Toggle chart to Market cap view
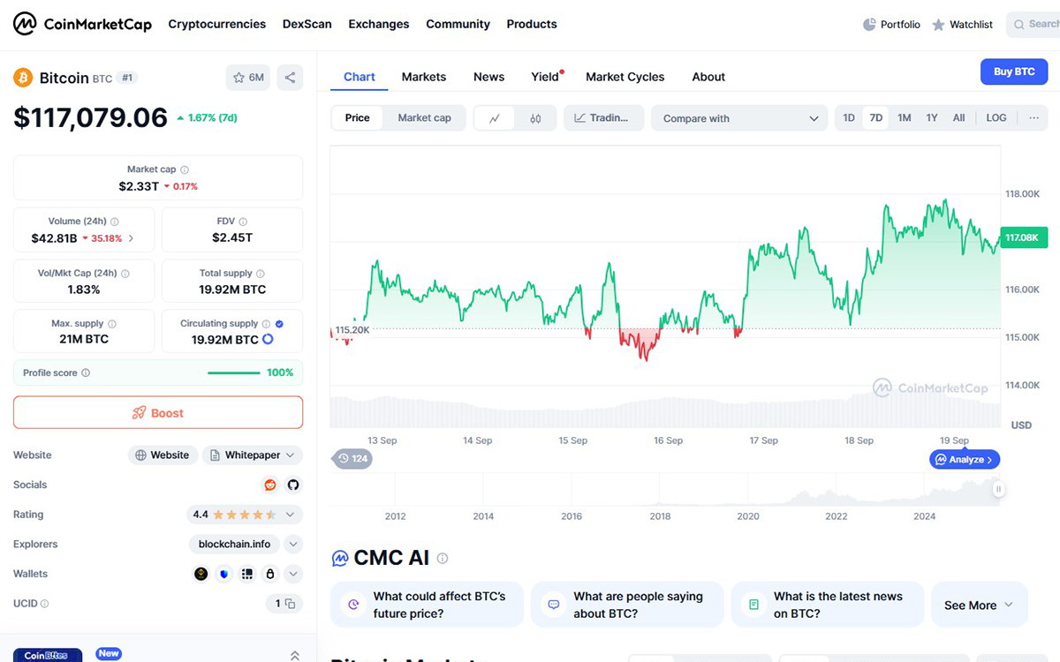 coord(424,118)
